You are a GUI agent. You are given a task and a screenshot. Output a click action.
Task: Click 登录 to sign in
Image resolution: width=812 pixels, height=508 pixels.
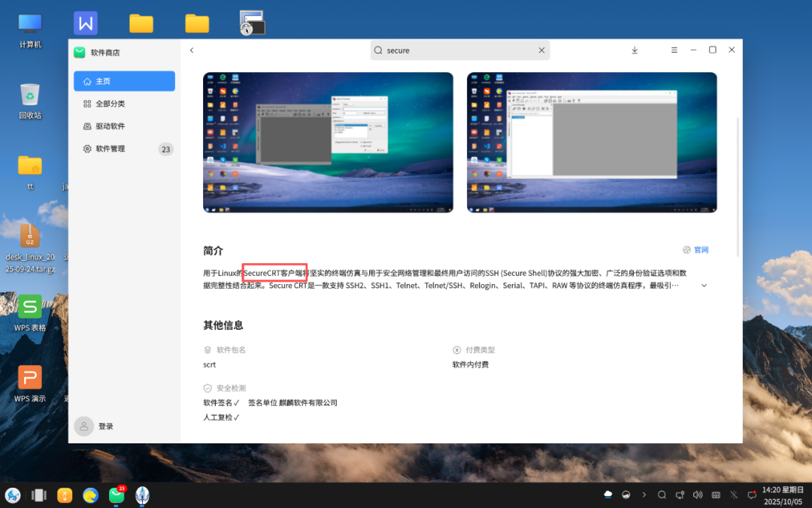coord(106,426)
